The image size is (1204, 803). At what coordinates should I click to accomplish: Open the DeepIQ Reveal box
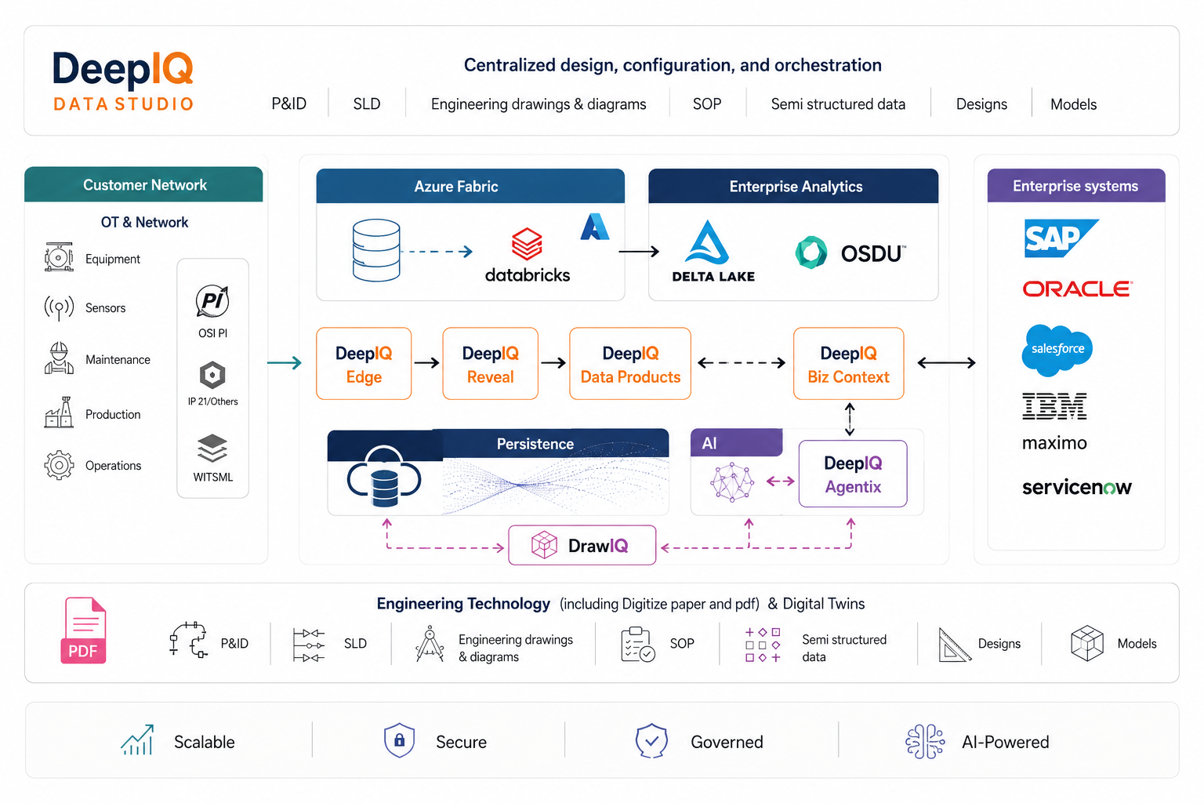pos(491,364)
